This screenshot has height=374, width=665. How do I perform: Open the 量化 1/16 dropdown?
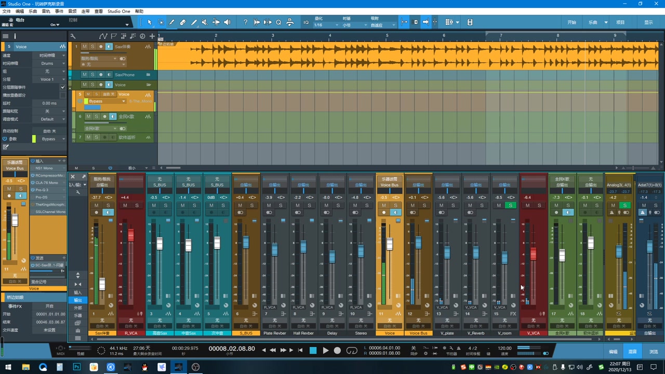[326, 25]
